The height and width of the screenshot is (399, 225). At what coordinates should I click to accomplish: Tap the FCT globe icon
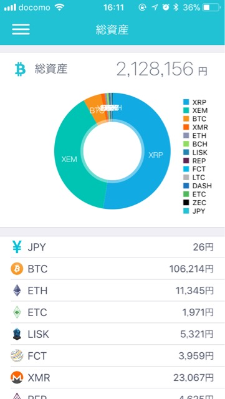coord(17,356)
